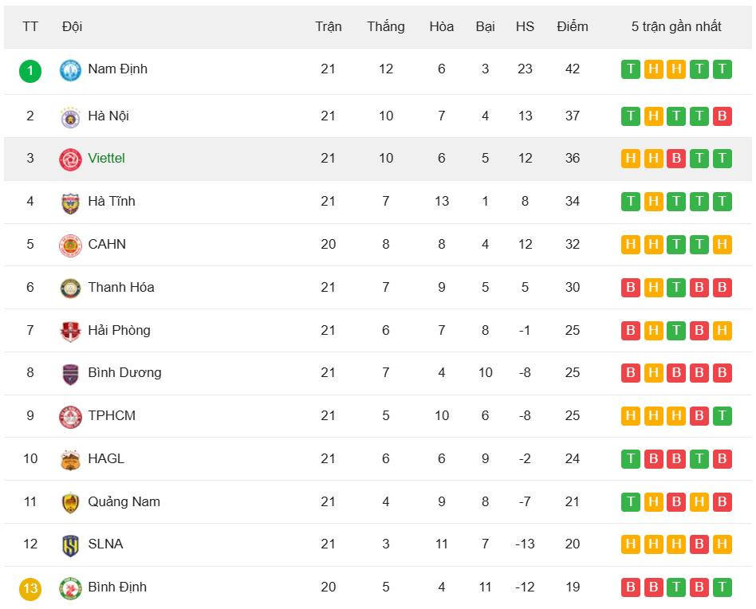Click the Thắng column header

coord(386,26)
